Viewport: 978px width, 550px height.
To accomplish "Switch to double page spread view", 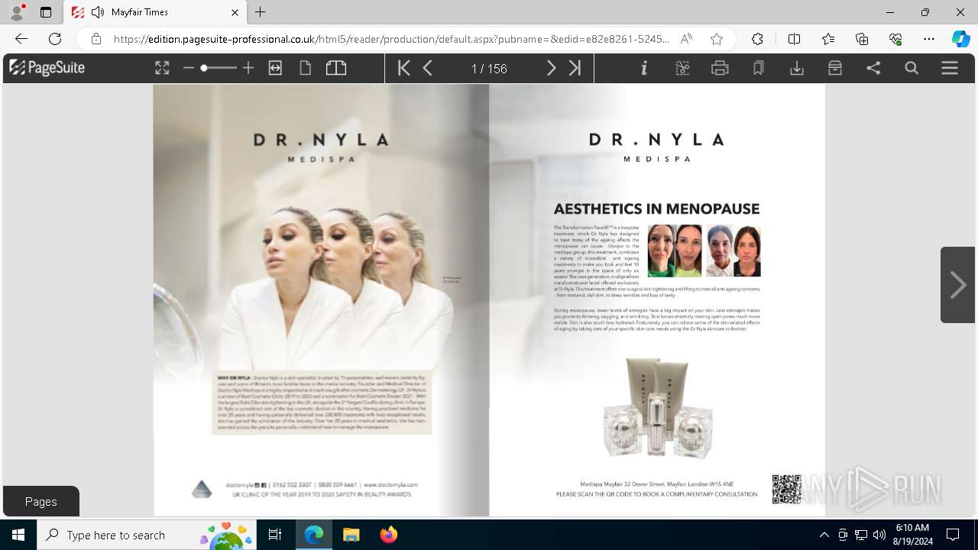I will pos(336,68).
